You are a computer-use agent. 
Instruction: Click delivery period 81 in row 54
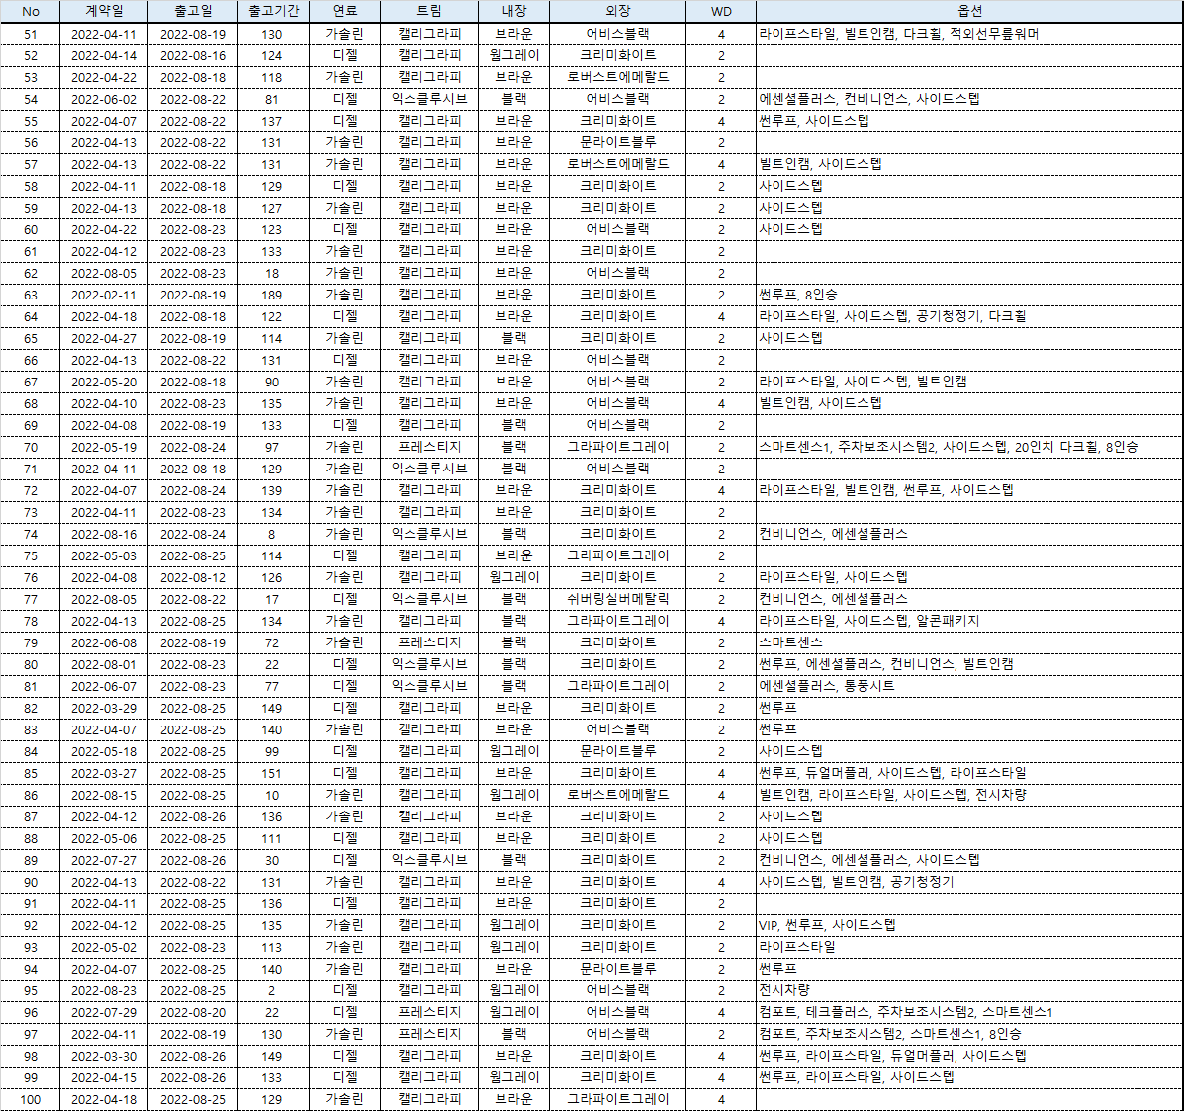coord(273,100)
